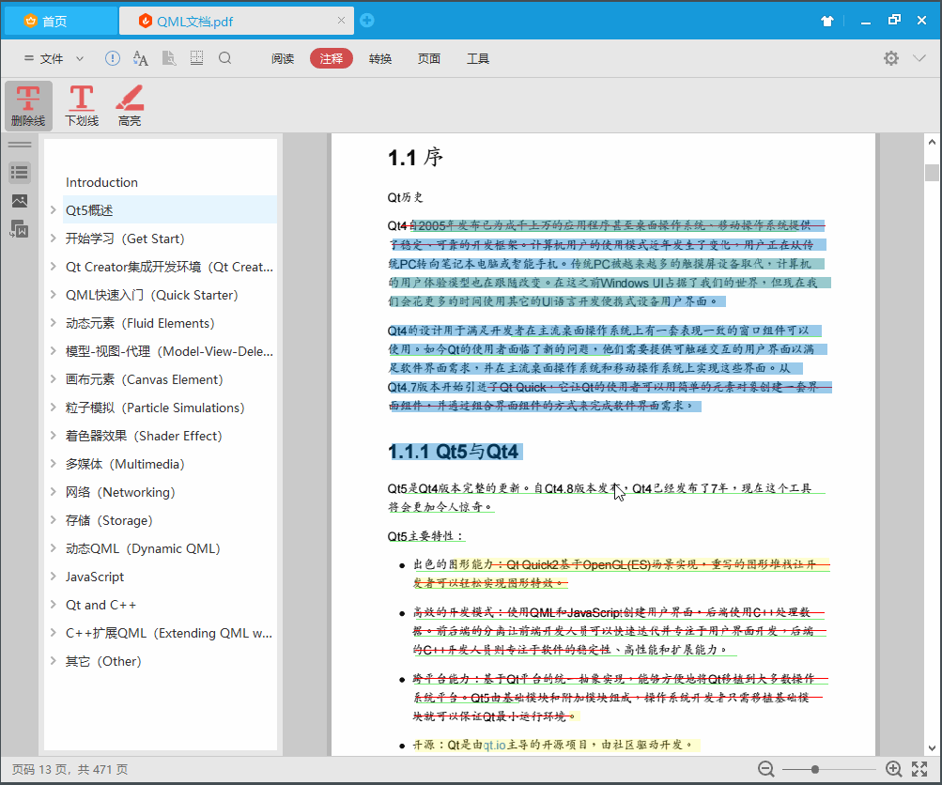Click the zoom in magnifier icon
The height and width of the screenshot is (785, 942).
[x=893, y=769]
